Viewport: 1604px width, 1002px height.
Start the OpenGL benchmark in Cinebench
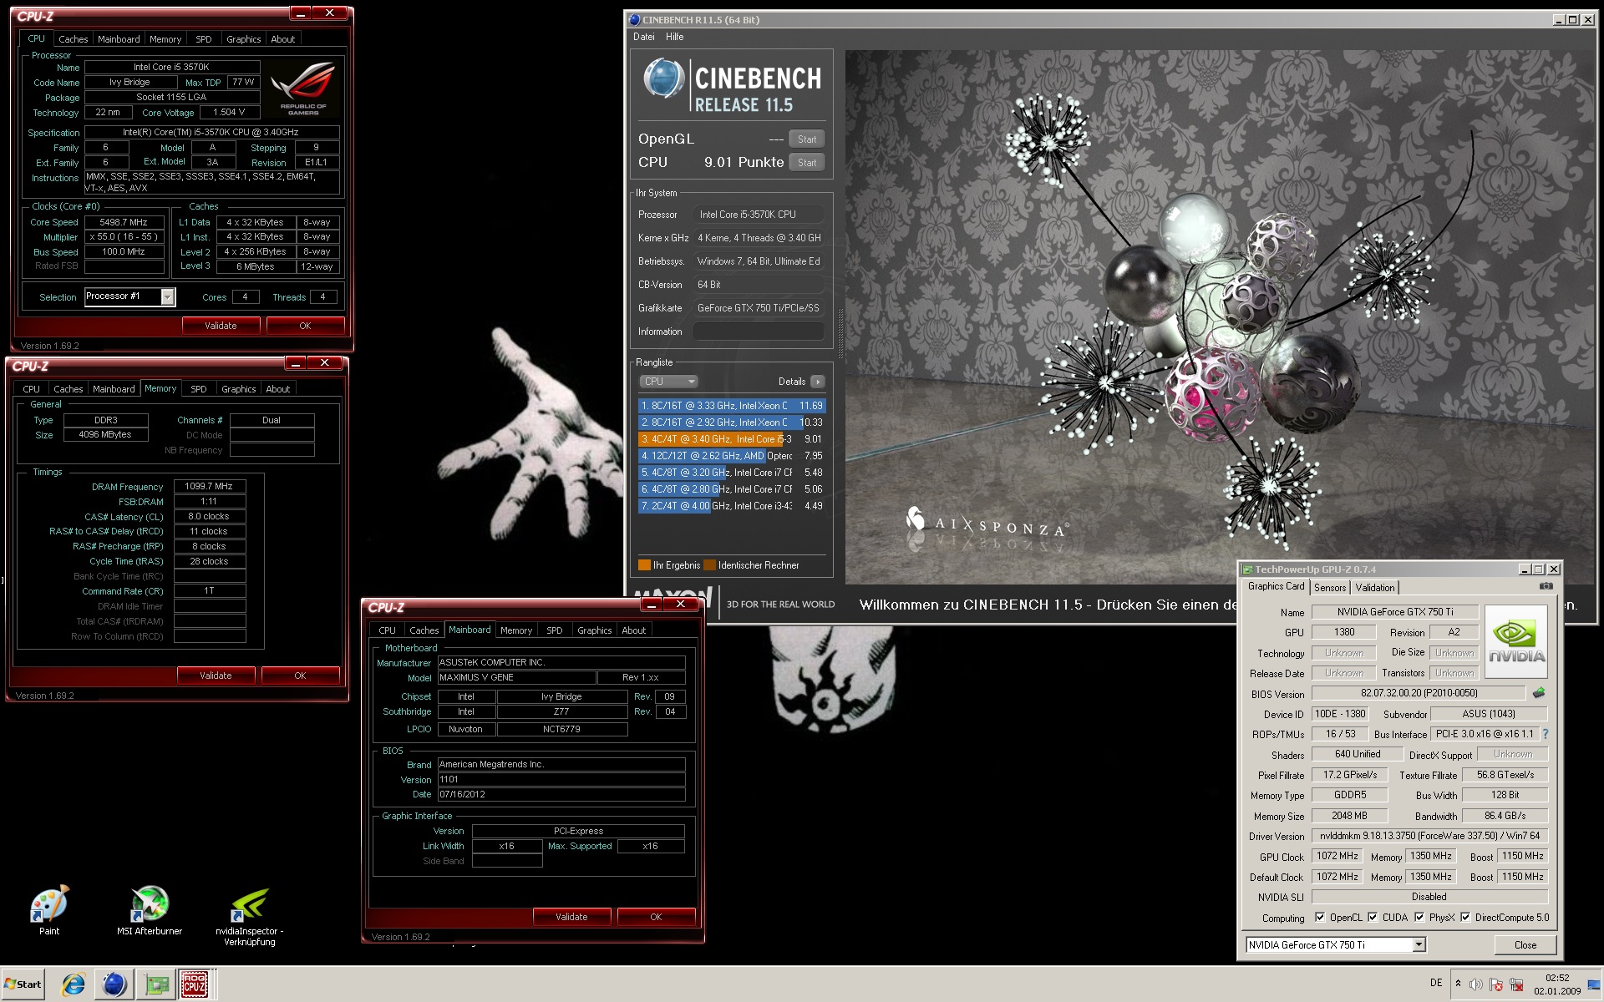[x=807, y=139]
